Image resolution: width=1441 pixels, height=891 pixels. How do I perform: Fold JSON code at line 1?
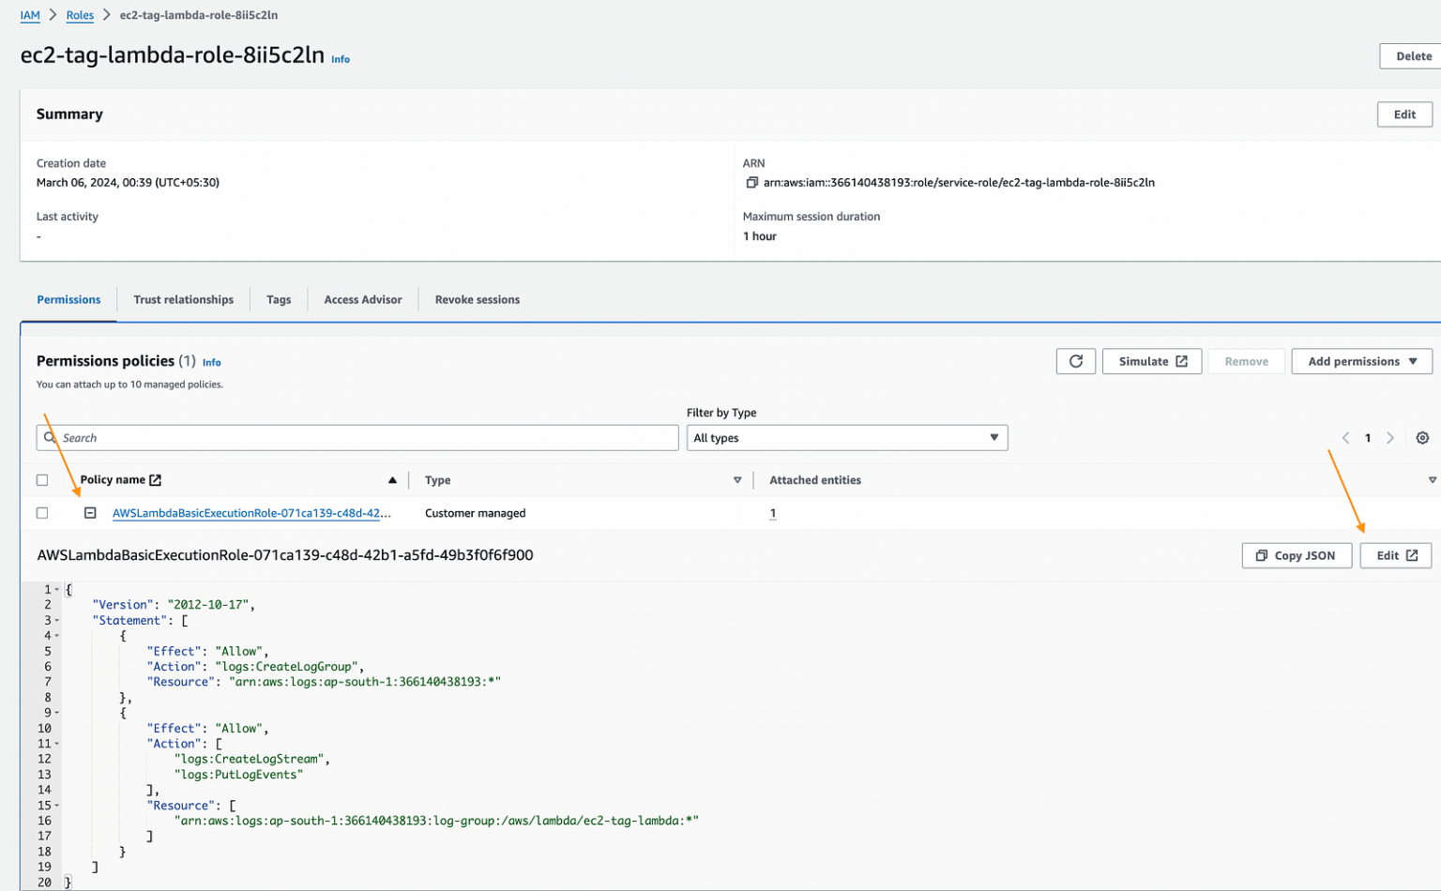(x=57, y=590)
